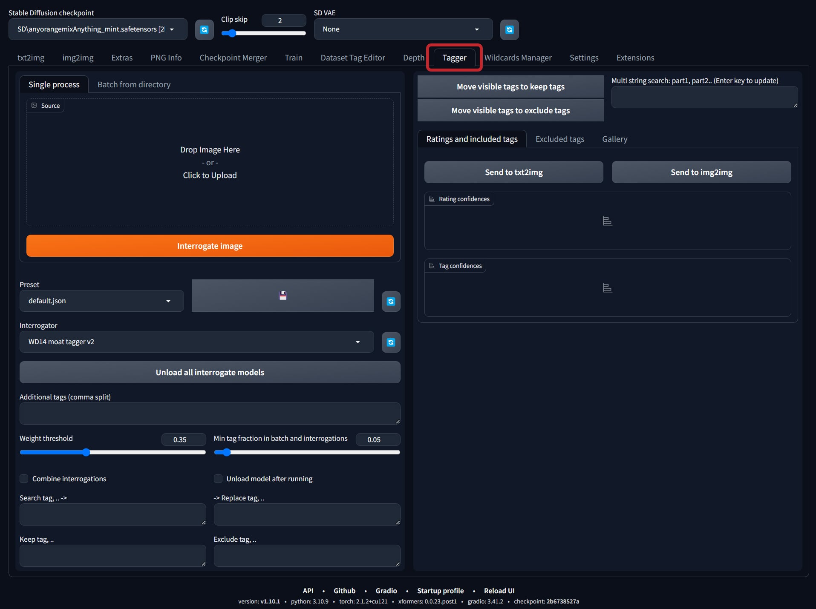
Task: Click the Additional tags input field
Action: click(x=210, y=414)
